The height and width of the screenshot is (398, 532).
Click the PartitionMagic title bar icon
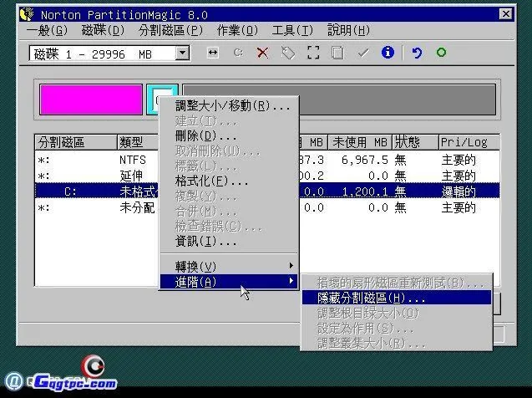(27, 14)
